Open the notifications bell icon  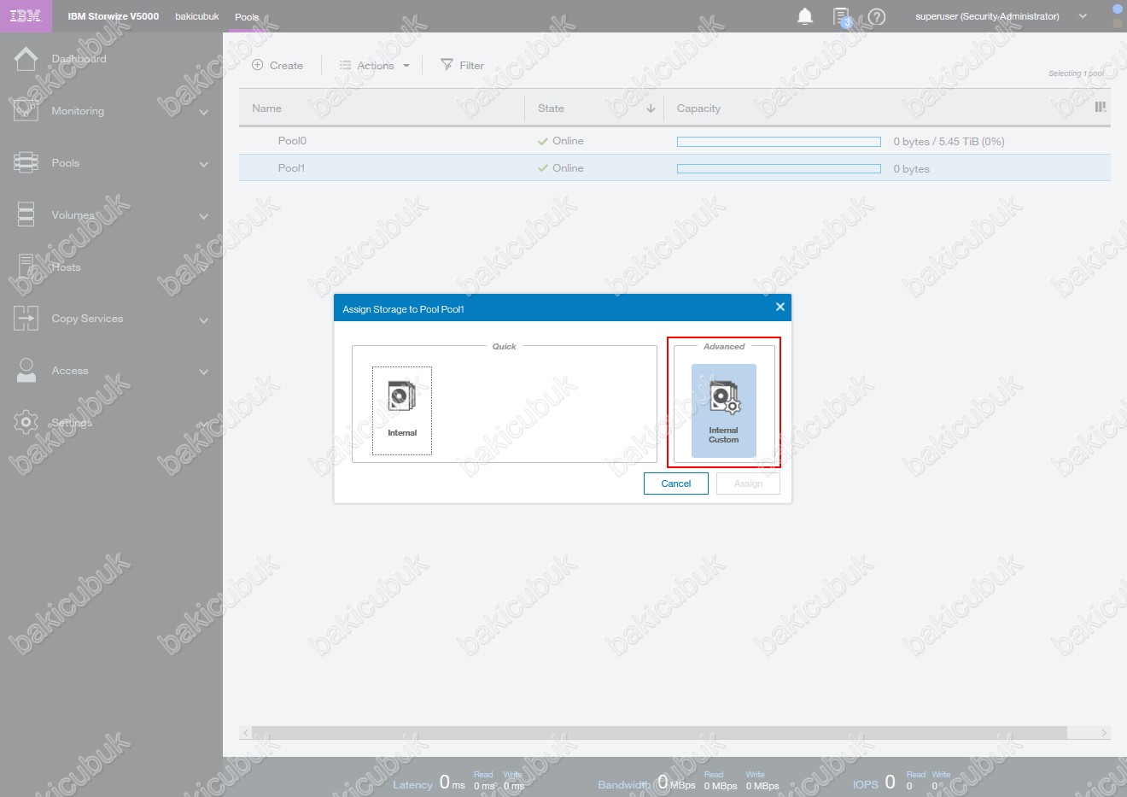[x=804, y=16]
